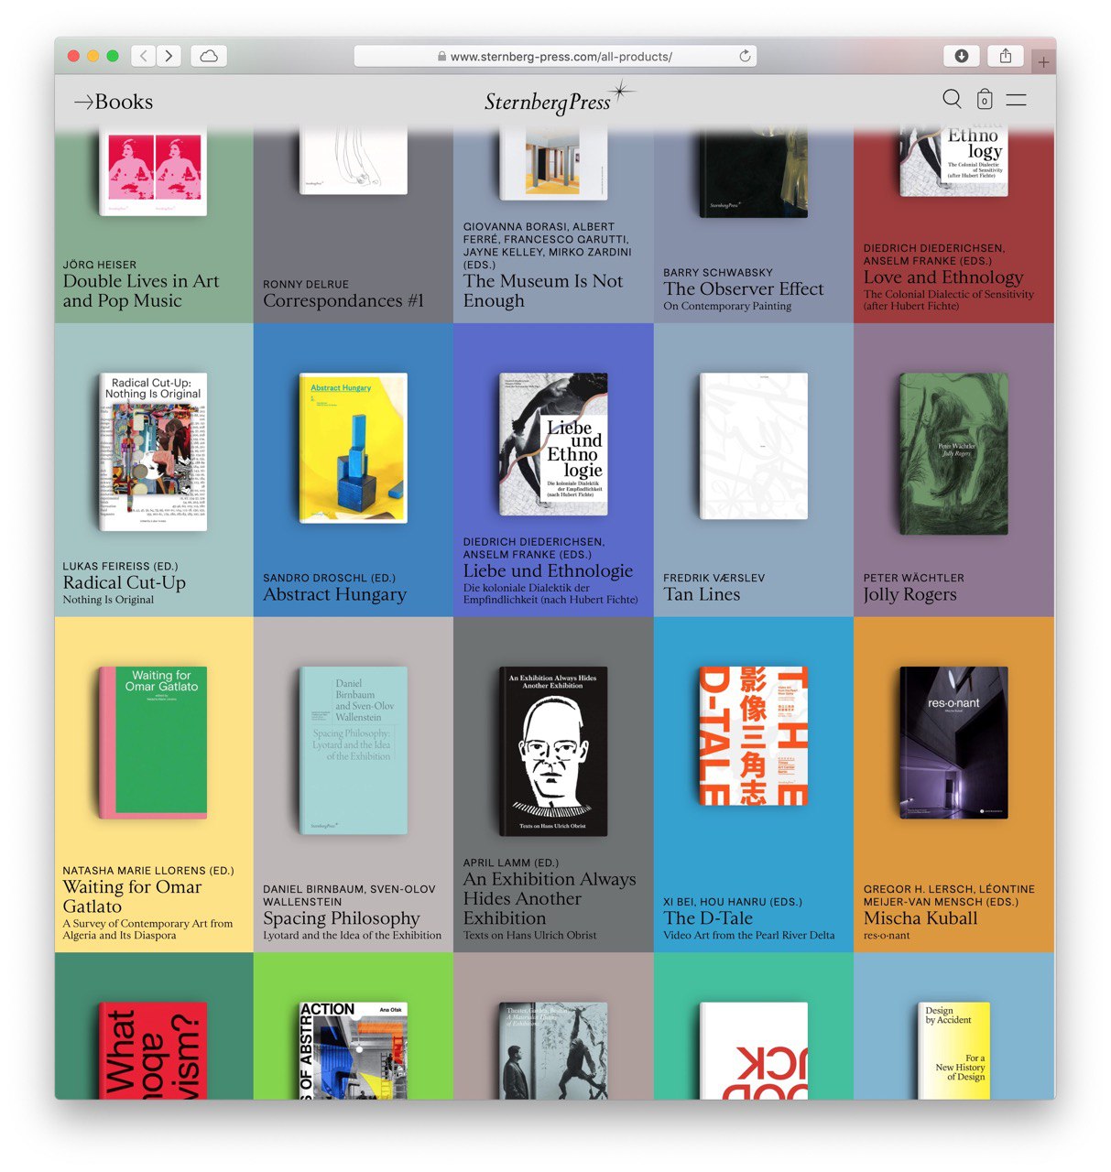Click editor name April Lamm (ED.)

pos(510,863)
